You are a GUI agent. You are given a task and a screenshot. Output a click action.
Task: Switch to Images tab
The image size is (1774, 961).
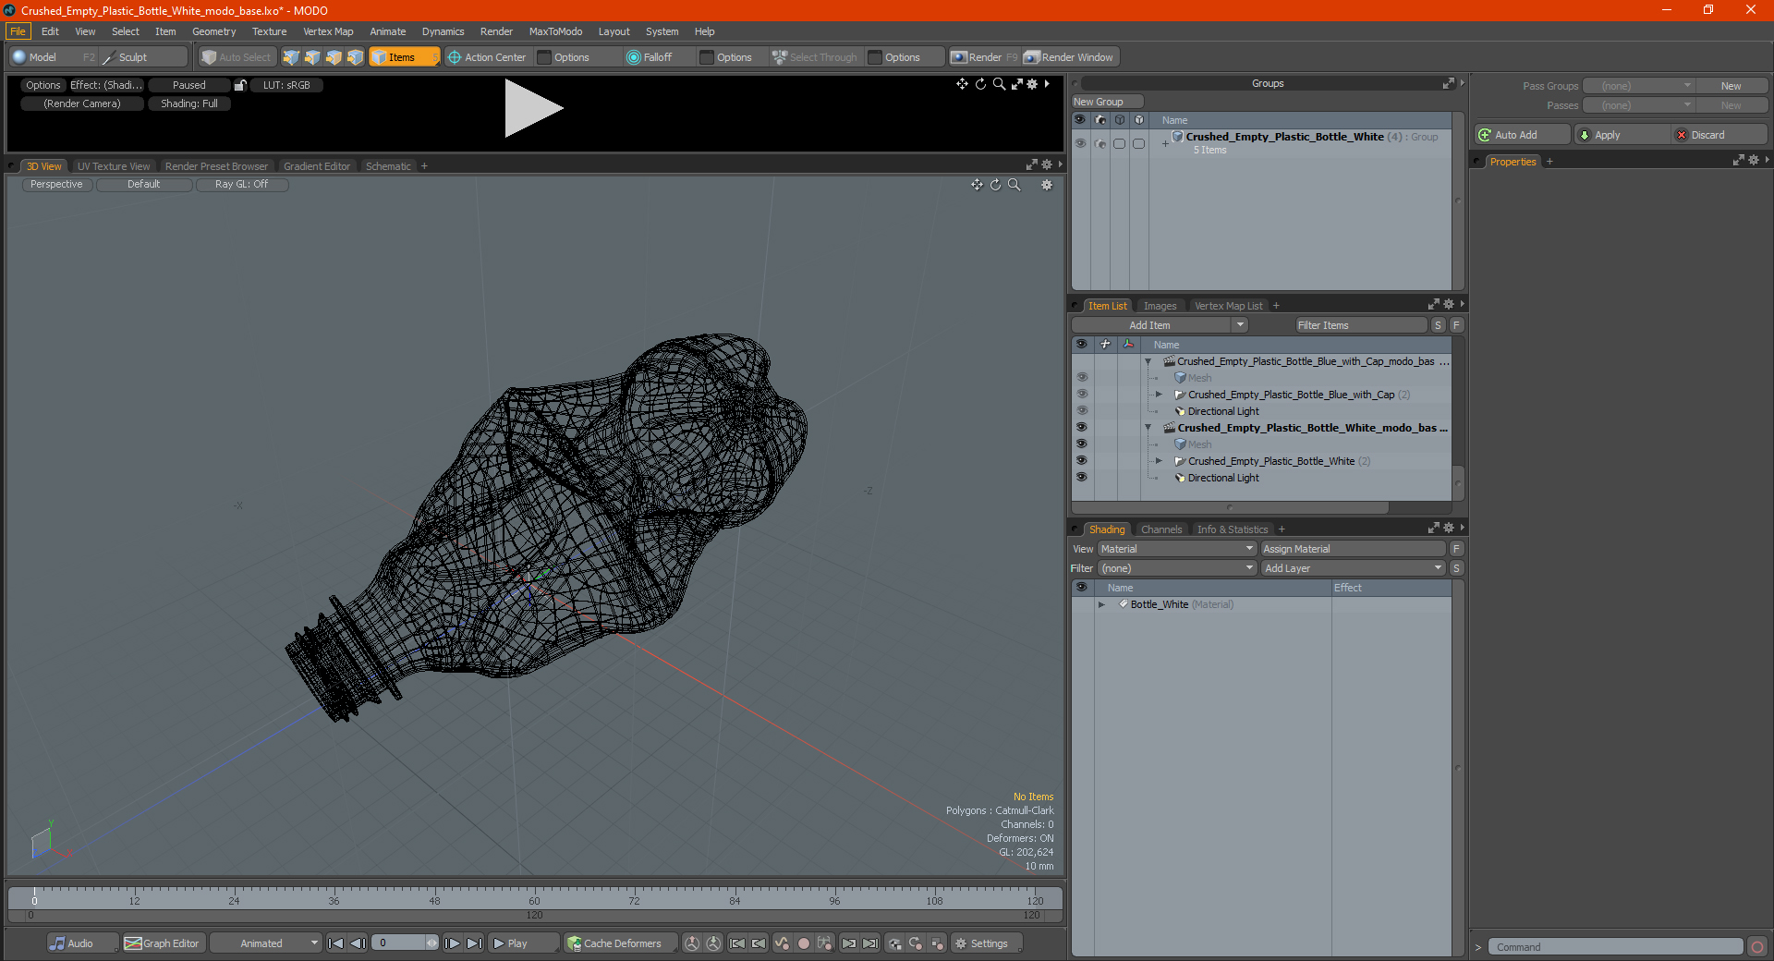(1160, 306)
